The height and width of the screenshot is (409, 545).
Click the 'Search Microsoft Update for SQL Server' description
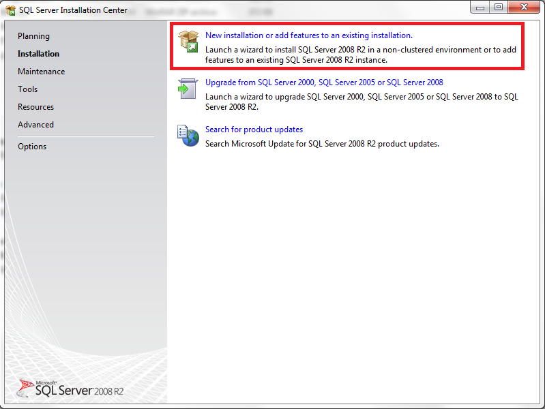(x=322, y=144)
